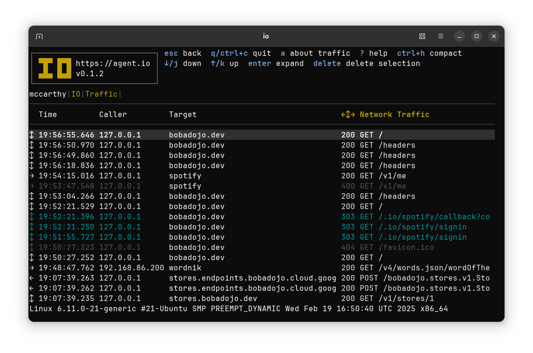This screenshot has height=353, width=533.
Task: Click the ↓/j down hint
Action: [x=183, y=64]
